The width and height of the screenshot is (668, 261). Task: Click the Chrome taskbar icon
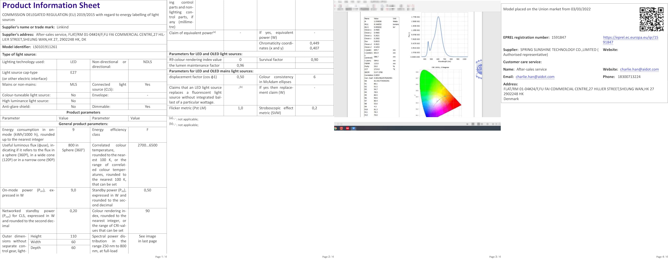335,128
